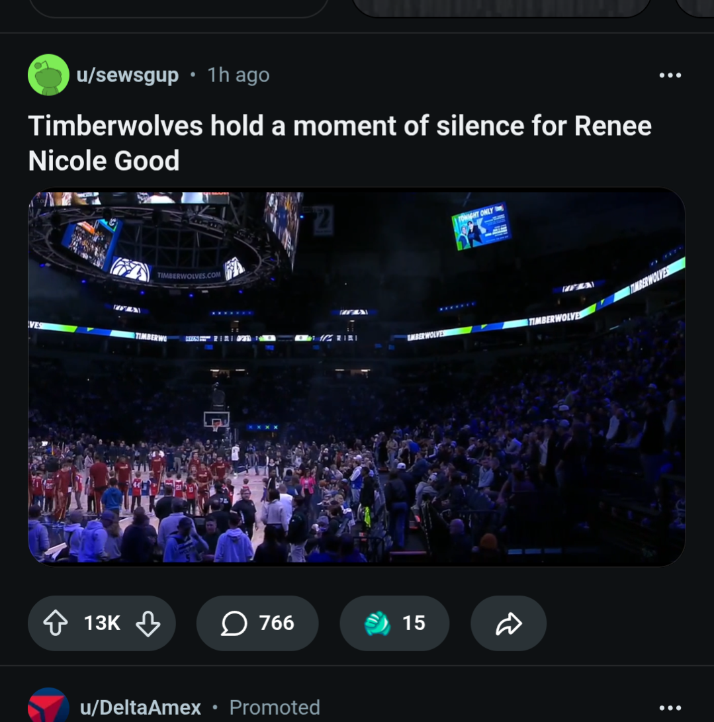Viewport: 714px width, 722px height.
Task: Visit the u/sewsgup profile link
Action: (128, 75)
